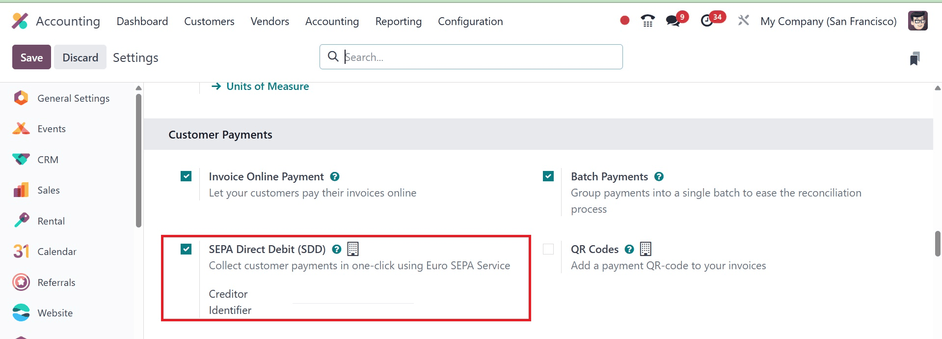Screen dimensions: 942x339
Task: Click the Sales sidebar icon
Action: (21, 190)
